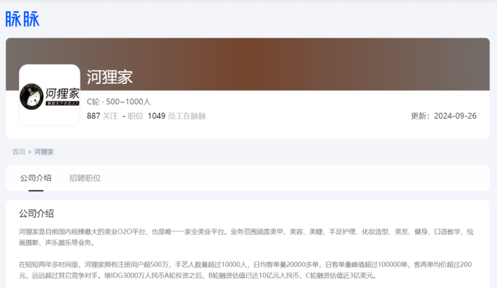Click the 脉脉 logo in the header
Screen dimensions: 497x289
coord(22,19)
